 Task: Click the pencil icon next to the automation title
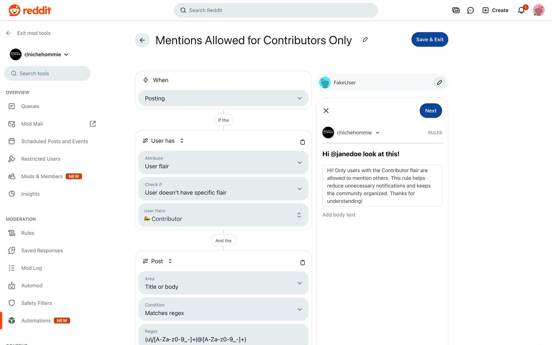point(365,40)
